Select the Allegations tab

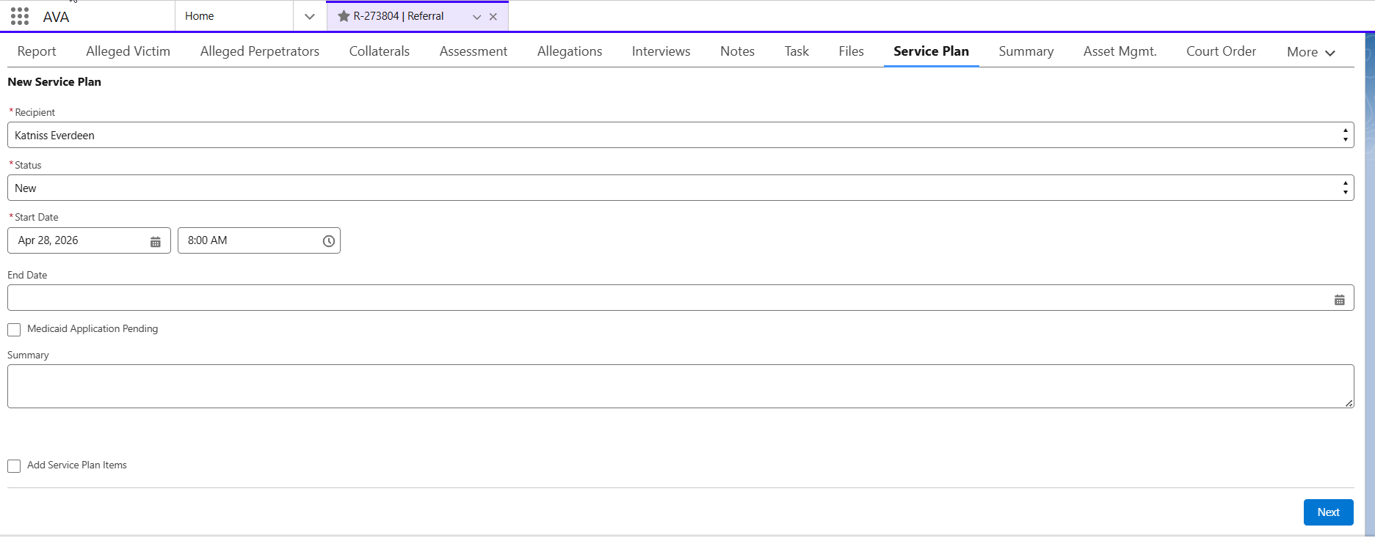(x=570, y=51)
